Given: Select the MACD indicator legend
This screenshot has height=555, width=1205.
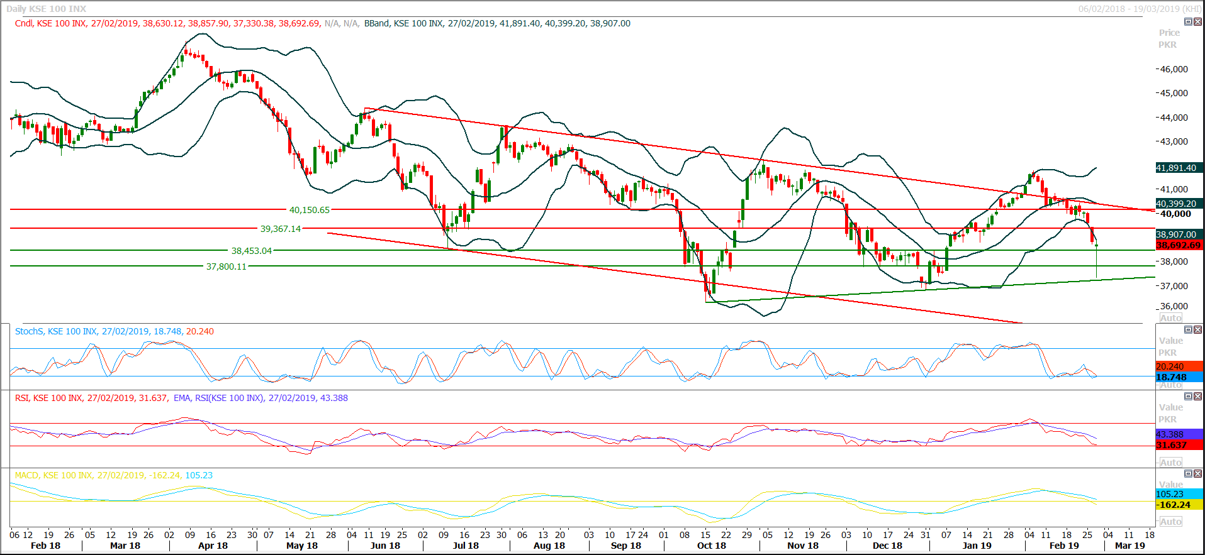Looking at the screenshot, I should pyautogui.click(x=114, y=475).
